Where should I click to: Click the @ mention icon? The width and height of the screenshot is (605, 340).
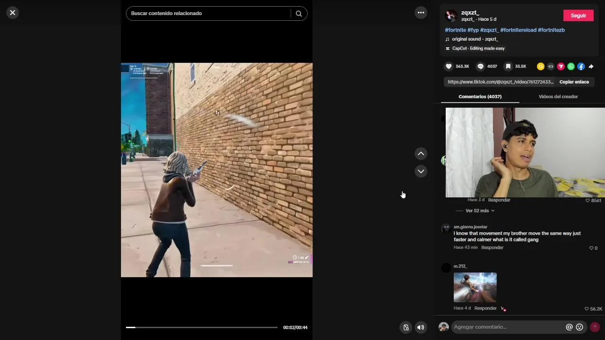click(x=569, y=327)
